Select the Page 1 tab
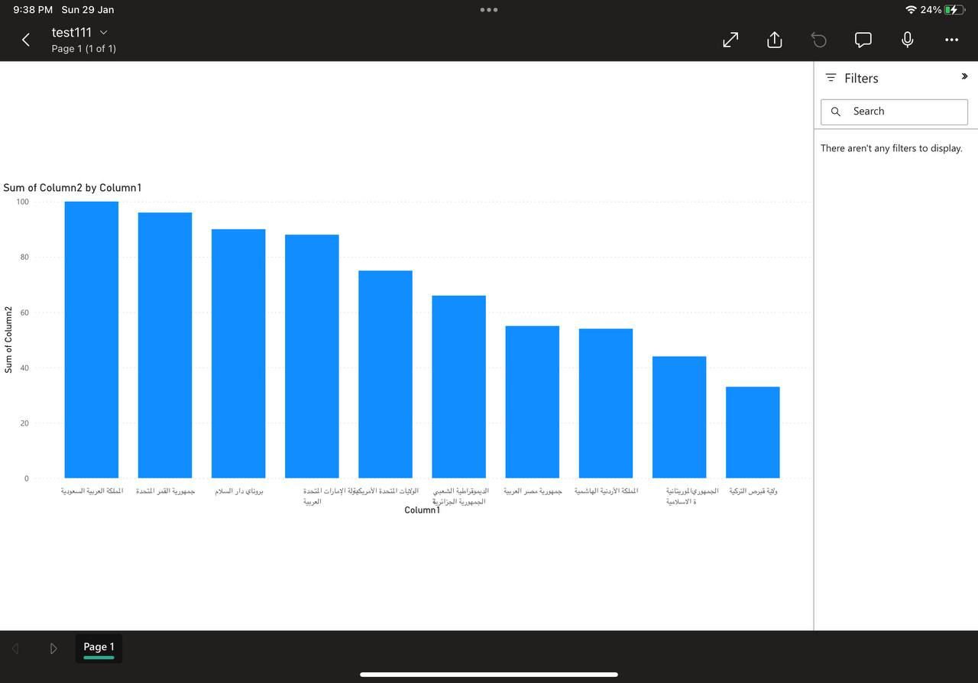 pos(99,648)
